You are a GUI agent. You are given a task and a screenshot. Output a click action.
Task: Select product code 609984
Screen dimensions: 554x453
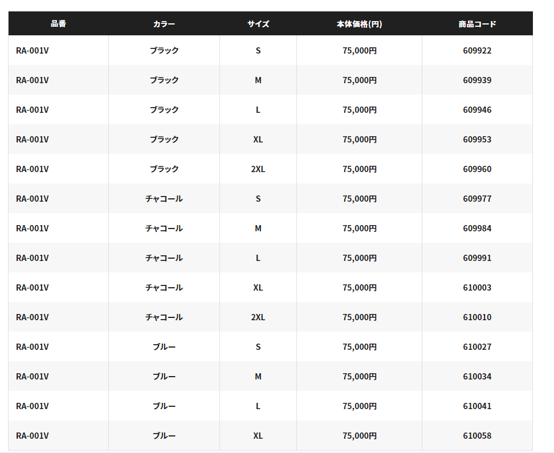pyautogui.click(x=477, y=228)
